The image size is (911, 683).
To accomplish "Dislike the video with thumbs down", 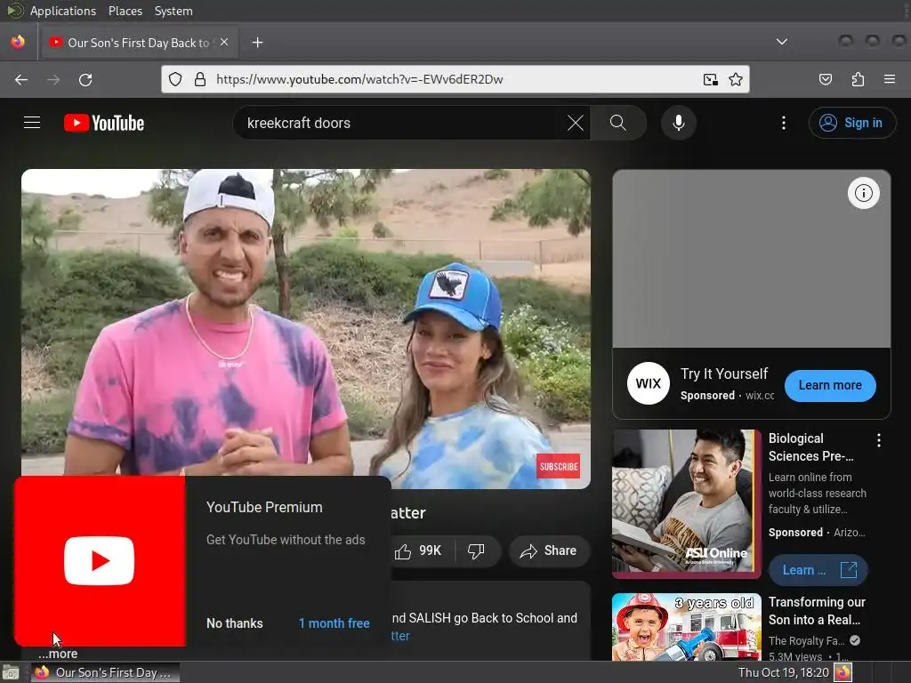I will point(477,550).
